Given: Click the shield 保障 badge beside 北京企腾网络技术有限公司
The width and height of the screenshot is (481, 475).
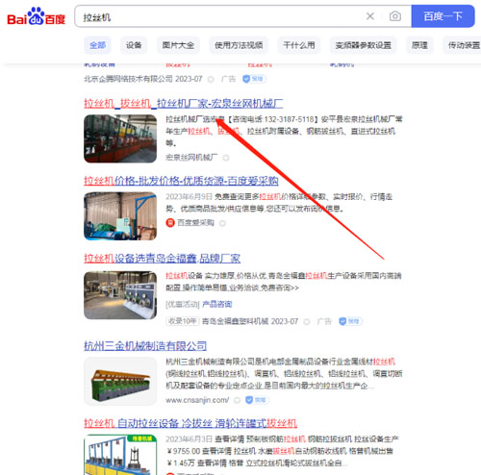Looking at the screenshot, I should click(254, 79).
